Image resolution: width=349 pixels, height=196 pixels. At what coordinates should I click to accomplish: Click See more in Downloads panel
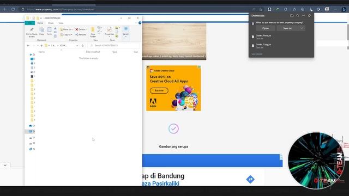tap(257, 54)
